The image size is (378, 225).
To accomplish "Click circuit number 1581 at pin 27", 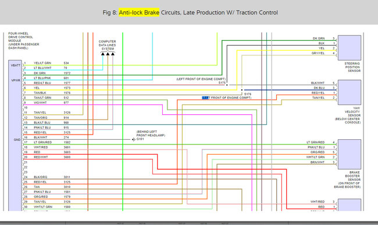I will (67, 192).
